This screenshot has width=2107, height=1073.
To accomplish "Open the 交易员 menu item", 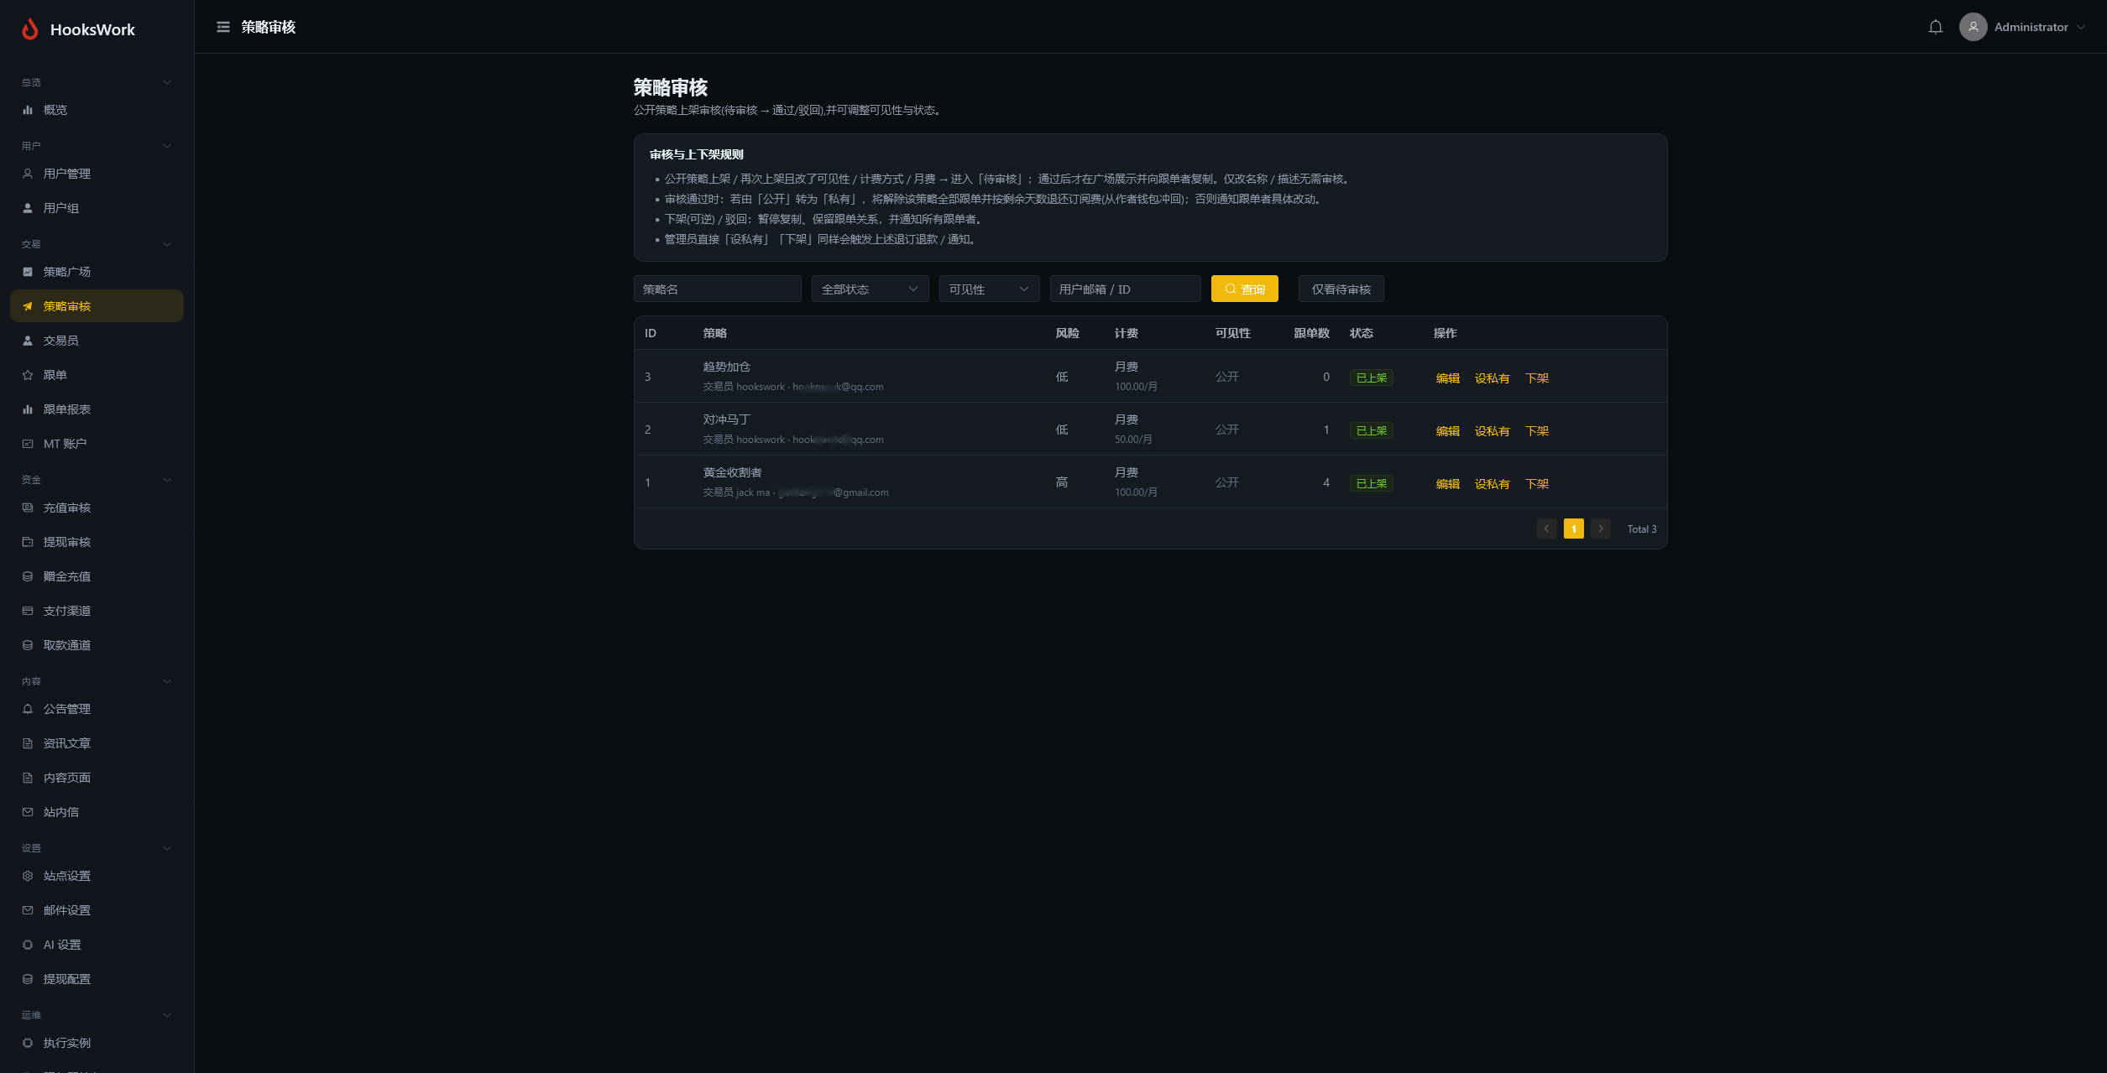I will [x=97, y=341].
